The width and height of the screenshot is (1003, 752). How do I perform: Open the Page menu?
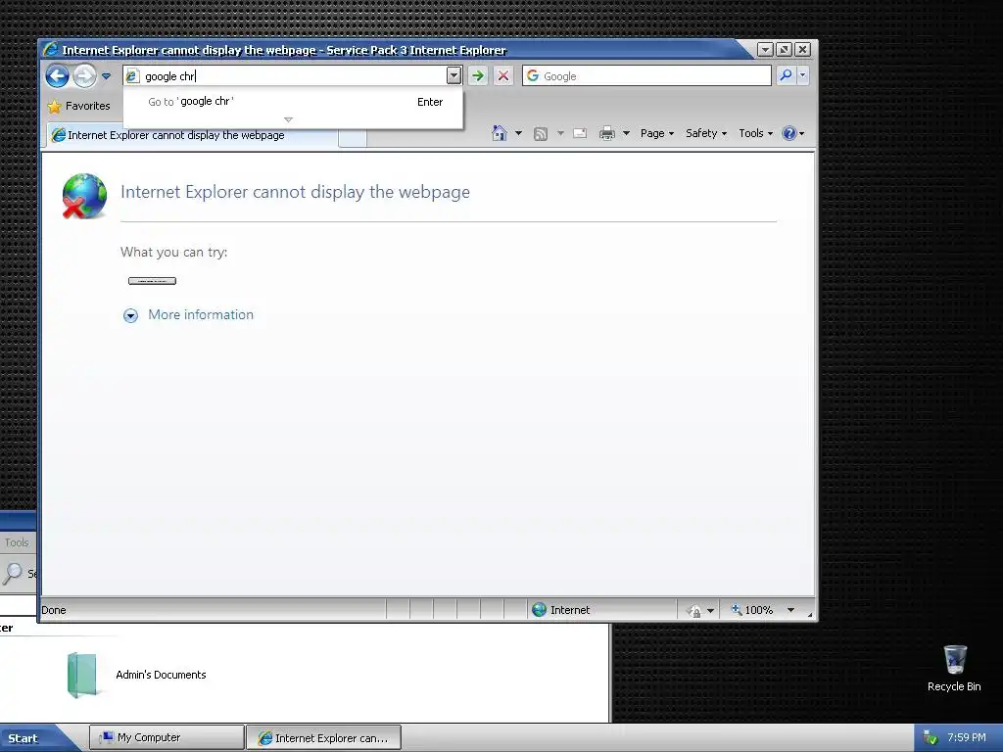657,133
